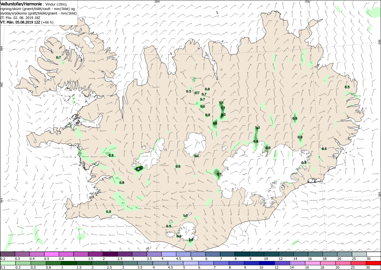Click the '0.2' legend label
Screen dimensions: 381x270
(3, 259)
